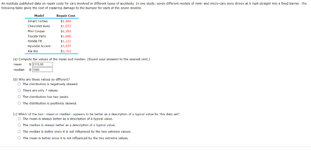Click the Chevrolet Aveo model name
This screenshot has height=151, width=311.
[39, 26]
